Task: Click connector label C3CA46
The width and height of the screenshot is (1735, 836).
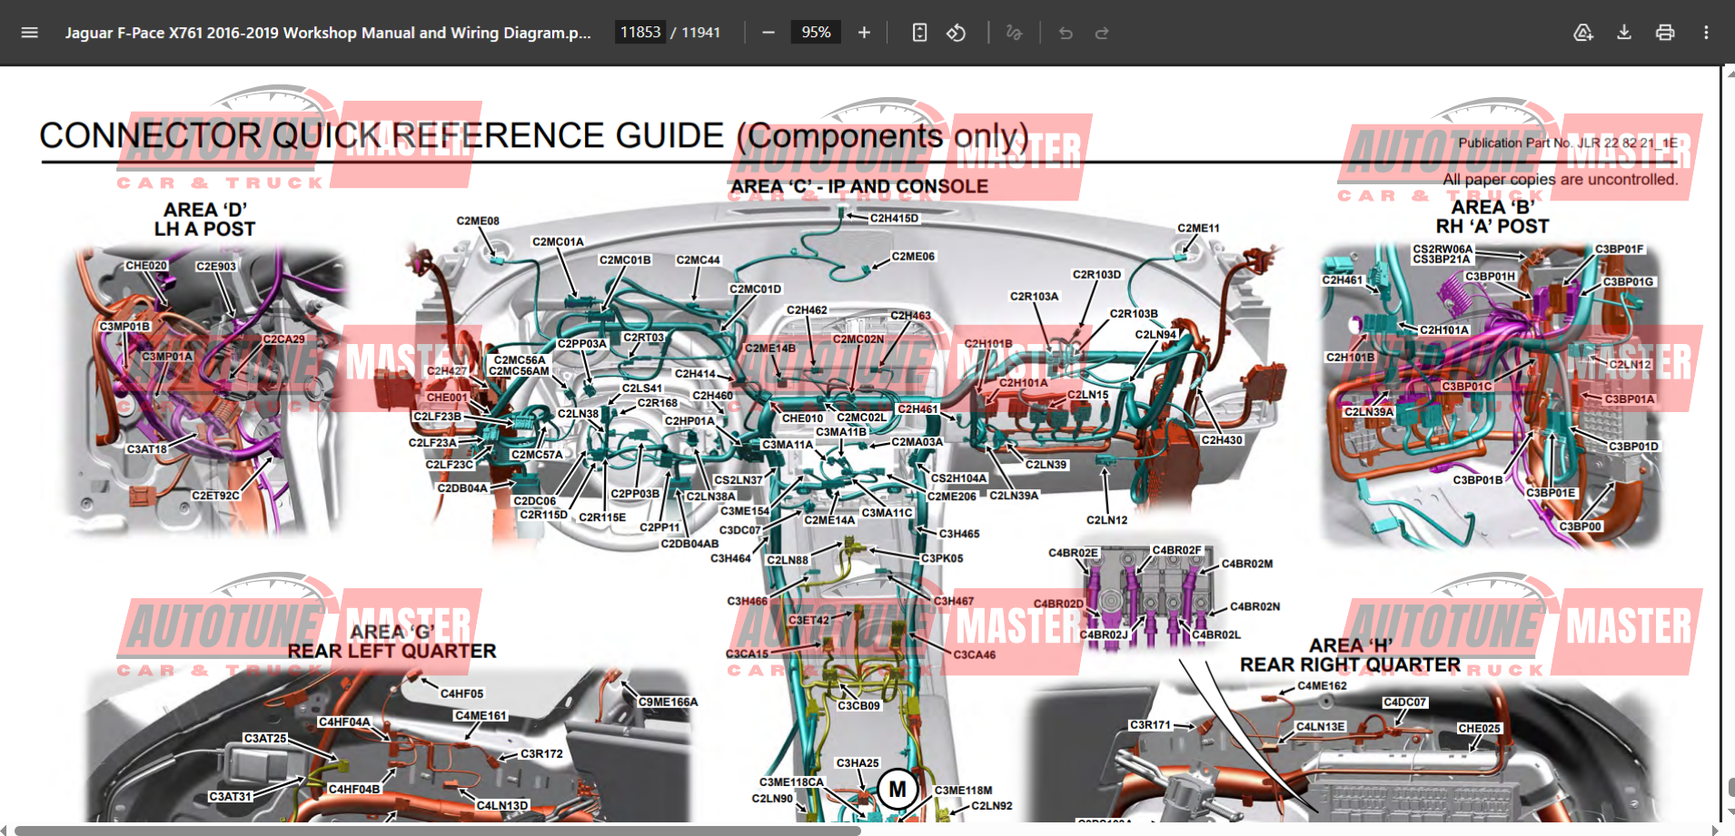Action: click(974, 654)
